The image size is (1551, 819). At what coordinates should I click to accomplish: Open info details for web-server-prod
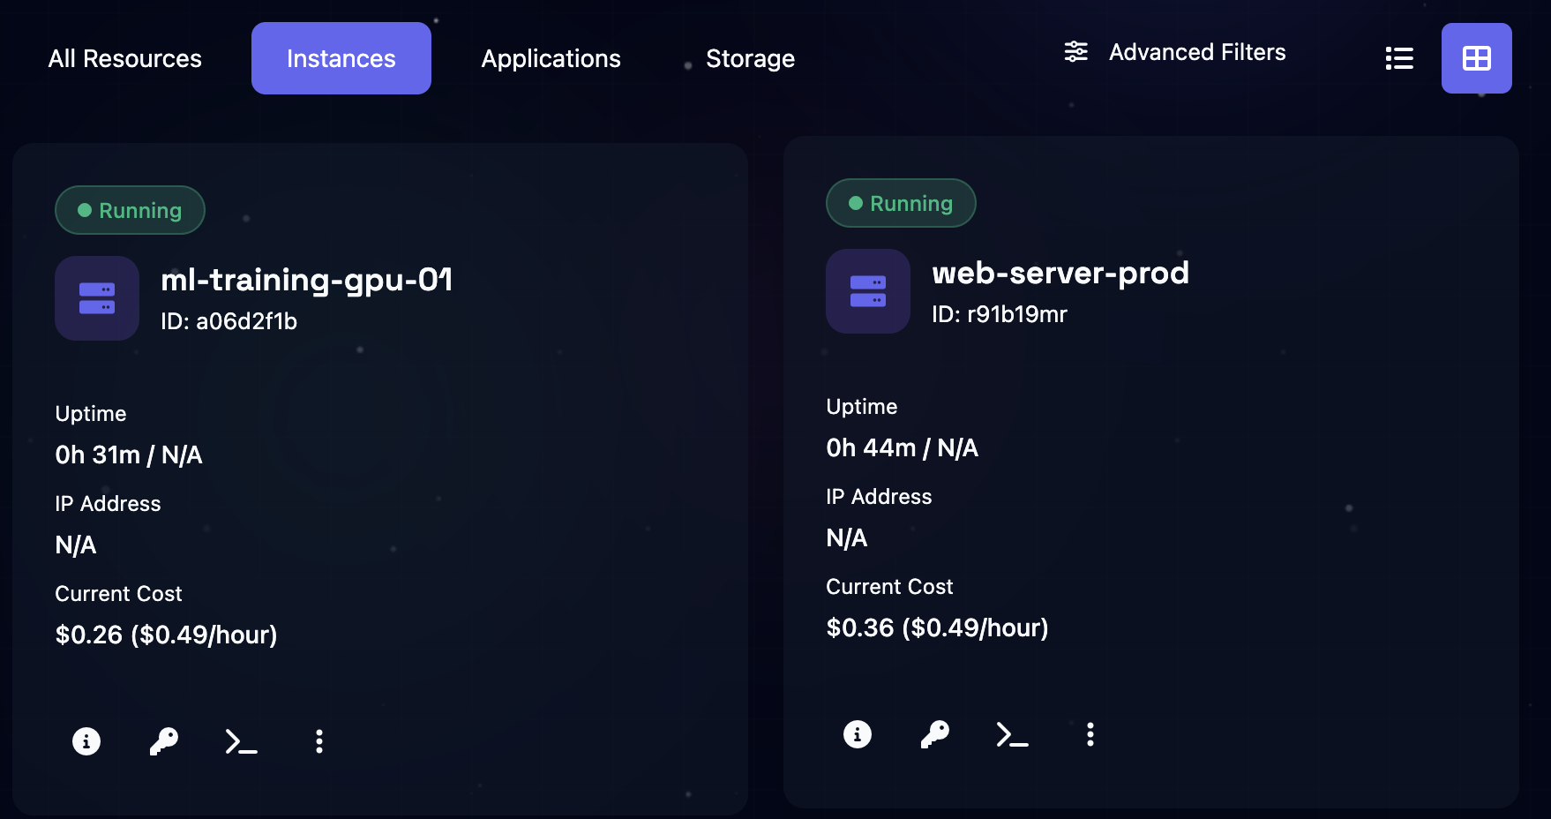856,733
